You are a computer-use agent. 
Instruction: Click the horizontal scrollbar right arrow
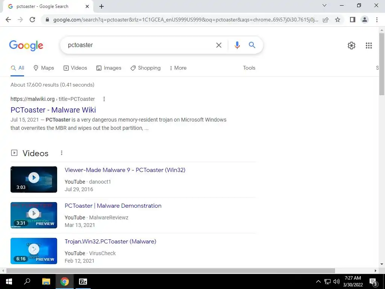[376, 271]
